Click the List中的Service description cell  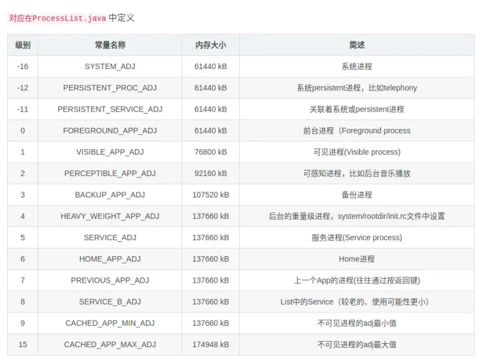[357, 301]
